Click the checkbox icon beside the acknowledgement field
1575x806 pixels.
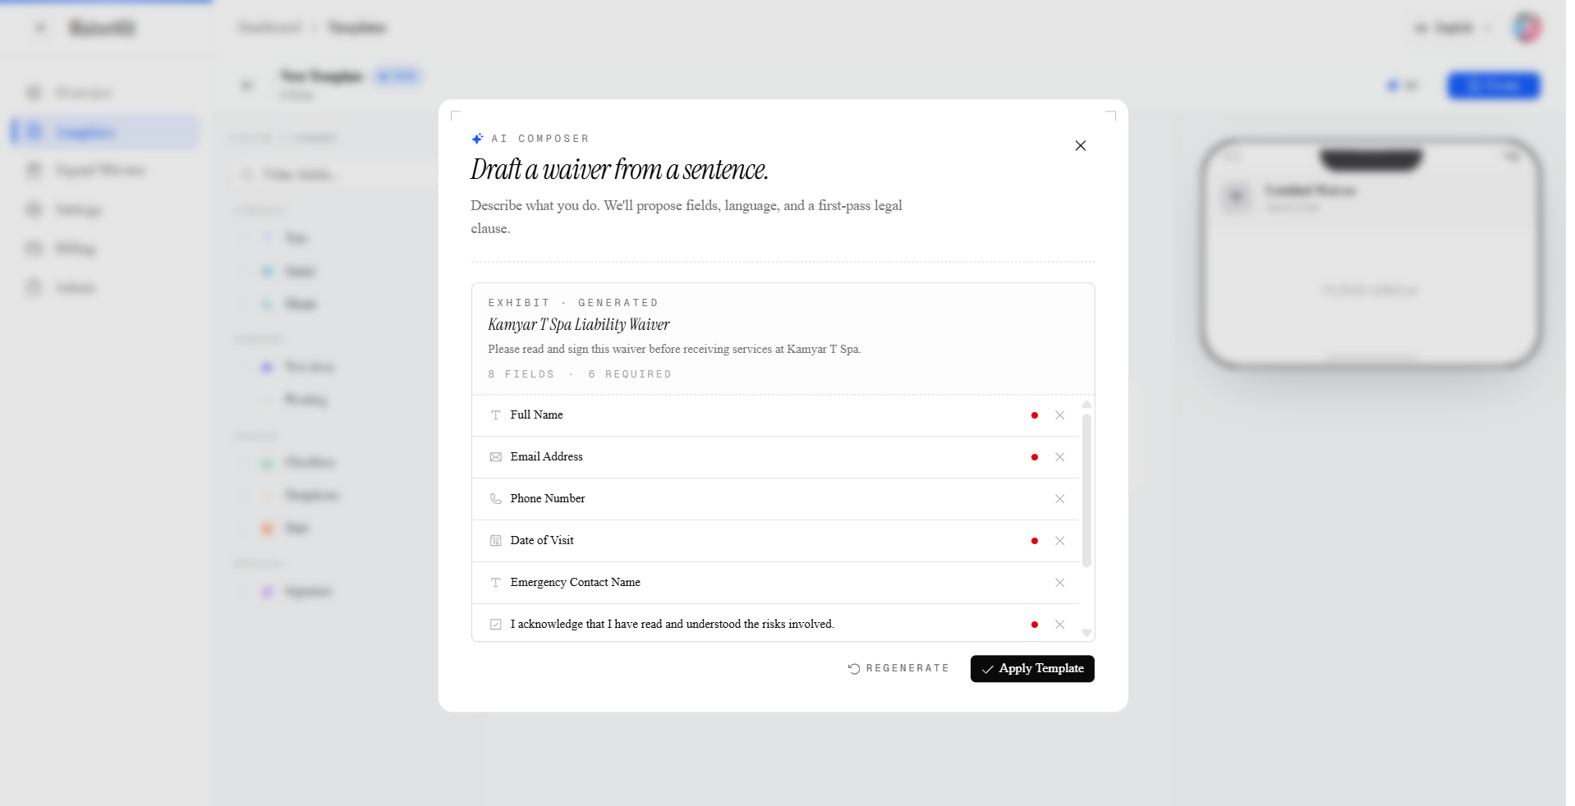click(x=496, y=625)
